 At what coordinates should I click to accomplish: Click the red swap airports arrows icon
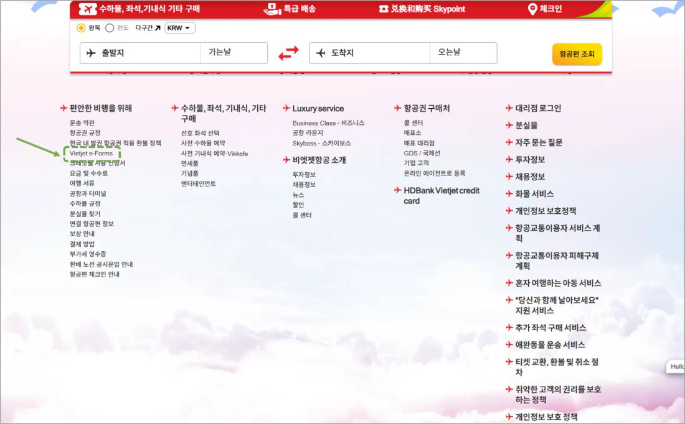pyautogui.click(x=288, y=53)
